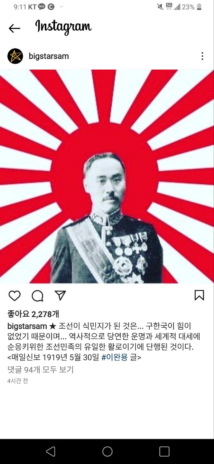214x464 pixels.
Task: Open the bigstarsam username in header
Action: (49, 56)
